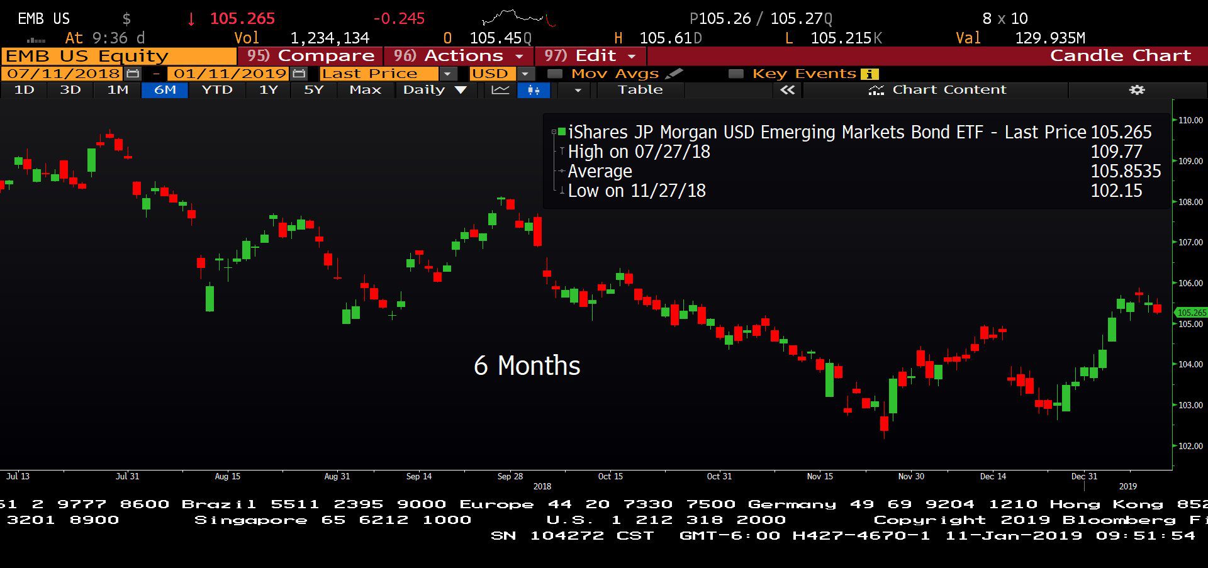Image resolution: width=1208 pixels, height=568 pixels.
Task: Open chart settings gear icon
Action: coord(1136,90)
